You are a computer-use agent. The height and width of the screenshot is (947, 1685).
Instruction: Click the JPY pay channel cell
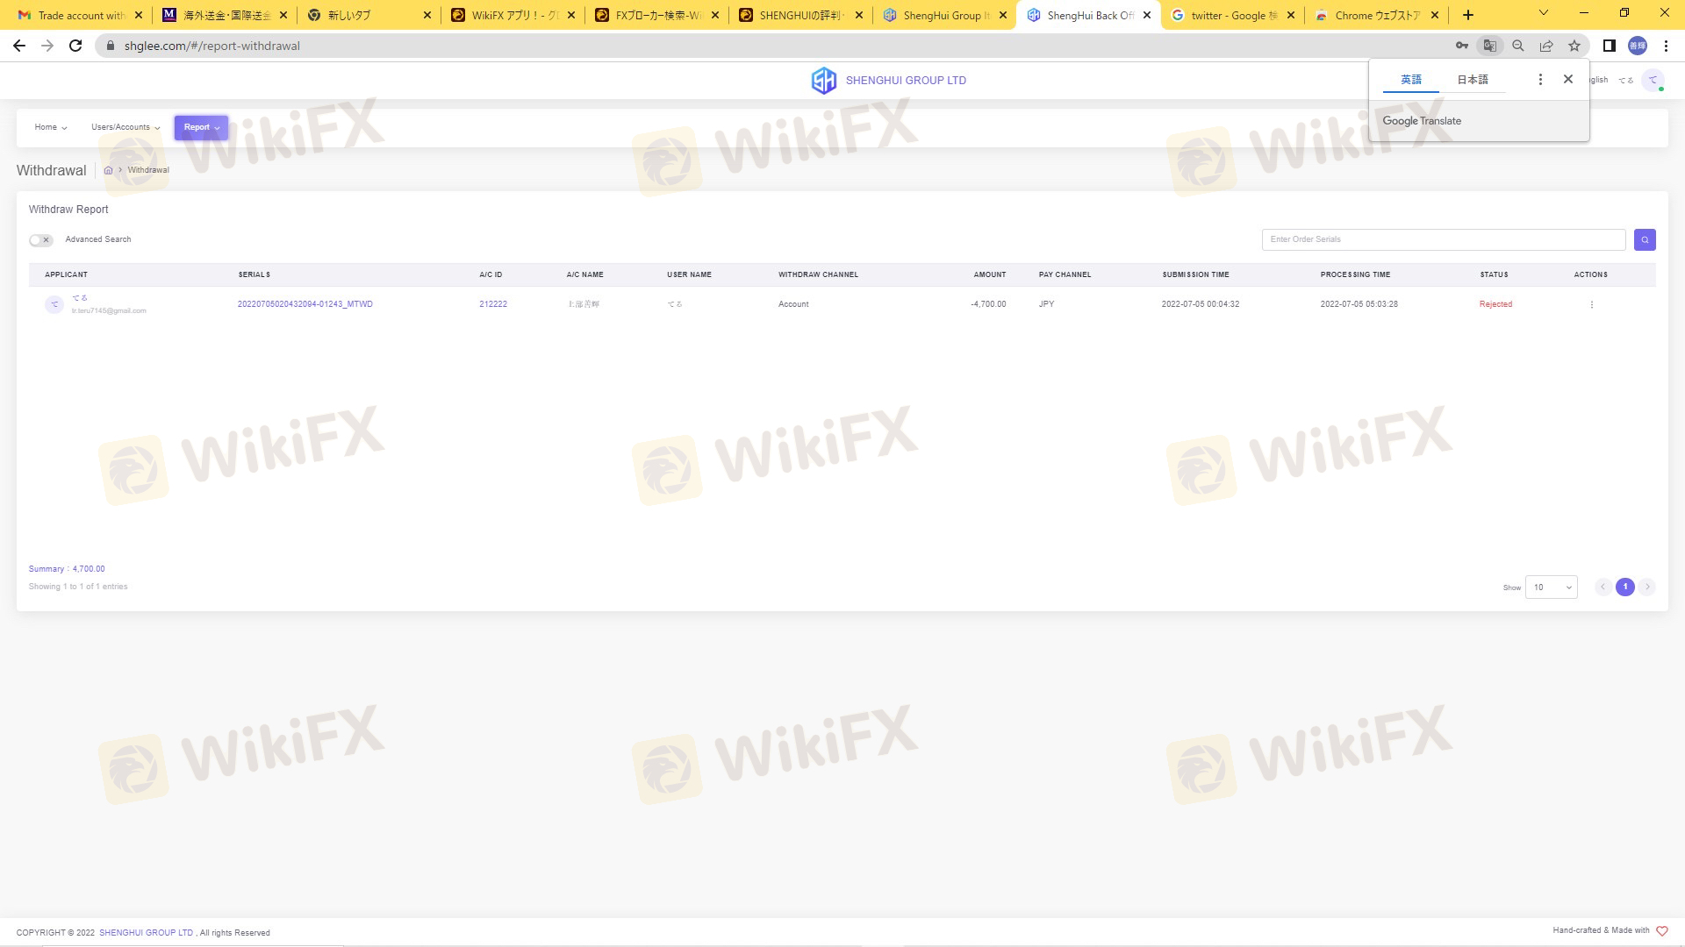(1046, 304)
